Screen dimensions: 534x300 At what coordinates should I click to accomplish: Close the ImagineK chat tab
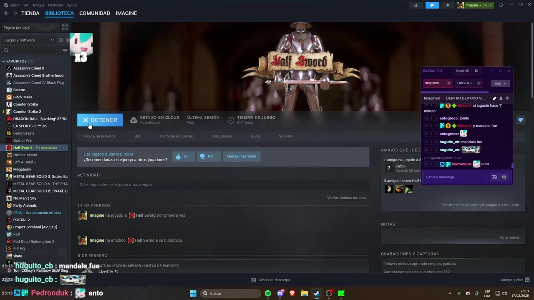[x=448, y=83]
